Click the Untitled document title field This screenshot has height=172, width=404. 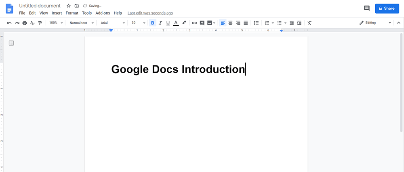[x=40, y=6]
